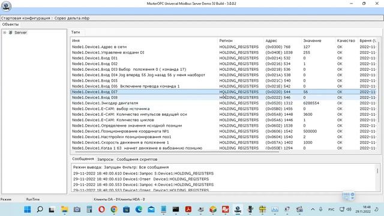Select row Определение значения исходной позиции

coord(224,125)
